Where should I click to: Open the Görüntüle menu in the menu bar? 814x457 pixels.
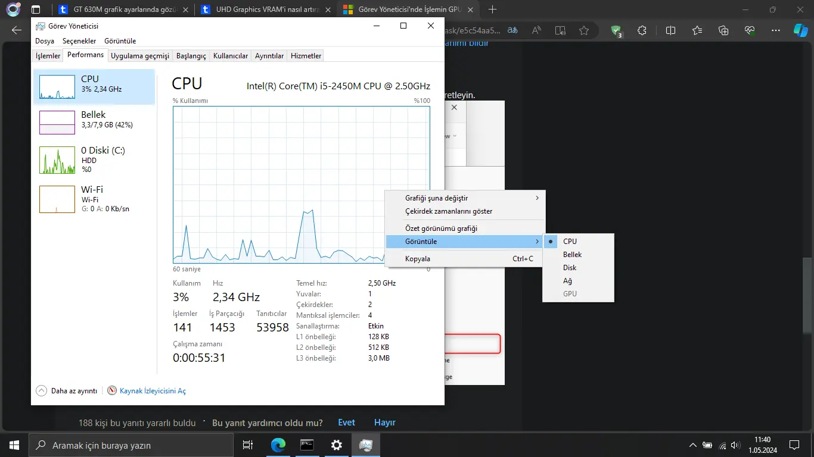pos(120,41)
